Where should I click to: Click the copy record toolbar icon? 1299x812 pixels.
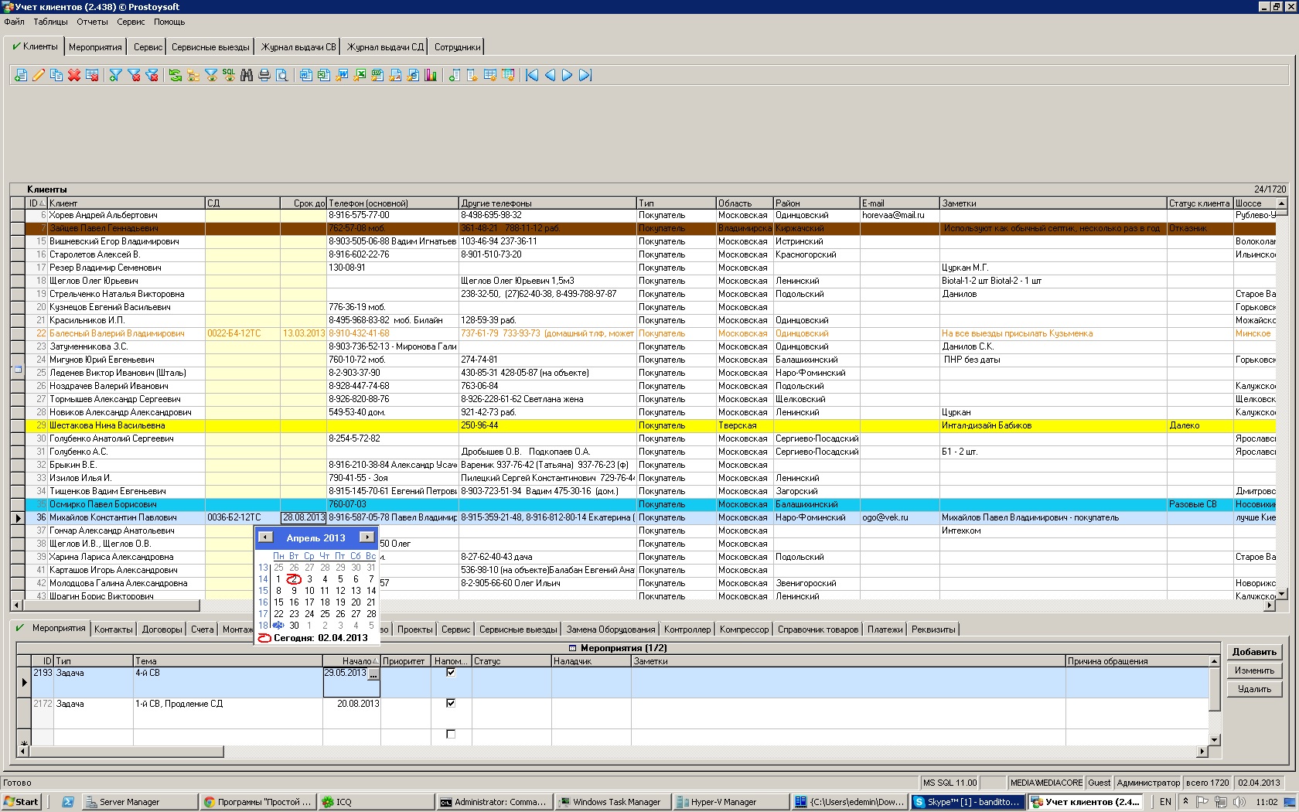click(x=56, y=75)
